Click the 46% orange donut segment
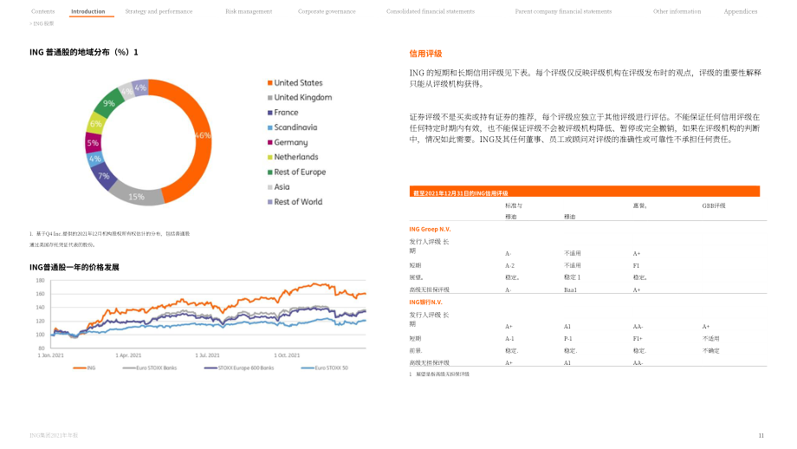 [203, 135]
